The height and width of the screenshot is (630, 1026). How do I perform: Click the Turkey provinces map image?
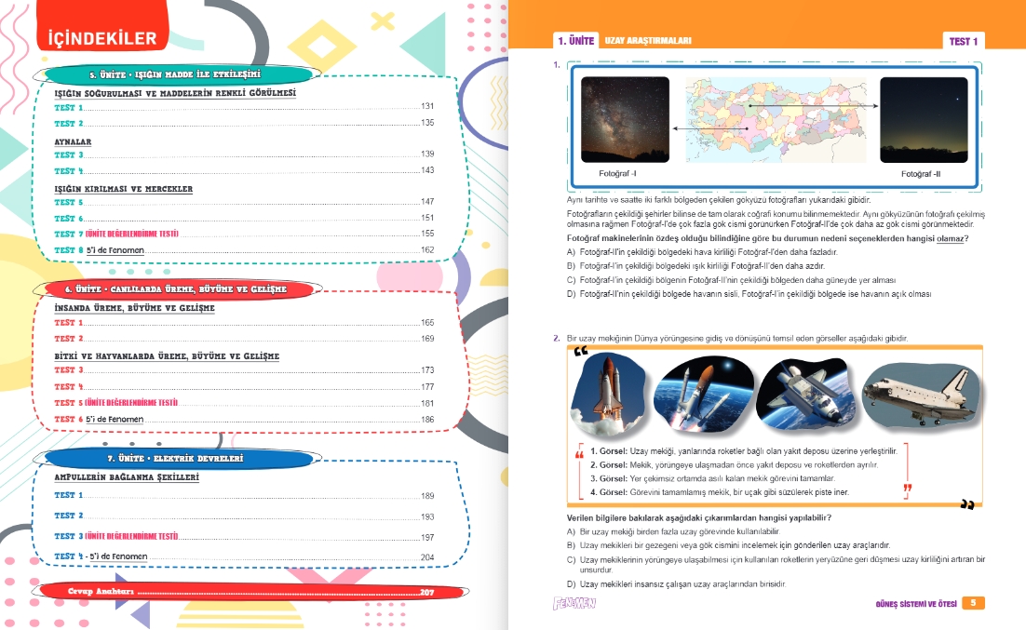776,120
